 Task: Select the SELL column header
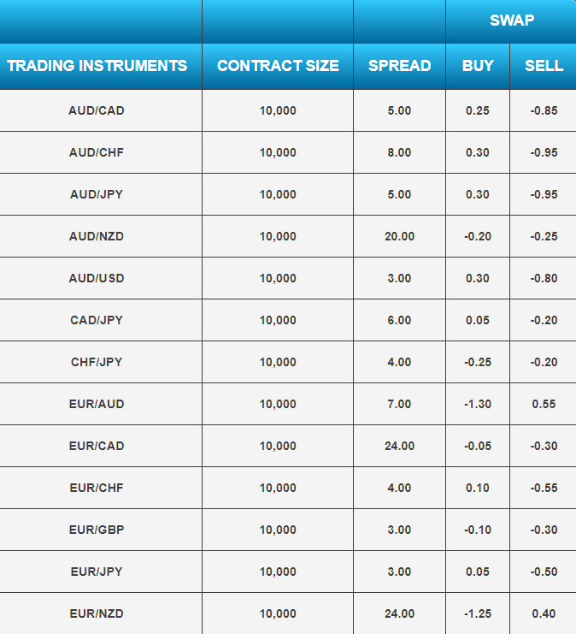pos(544,66)
